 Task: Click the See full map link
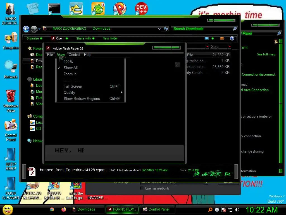pyautogui.click(x=266, y=54)
